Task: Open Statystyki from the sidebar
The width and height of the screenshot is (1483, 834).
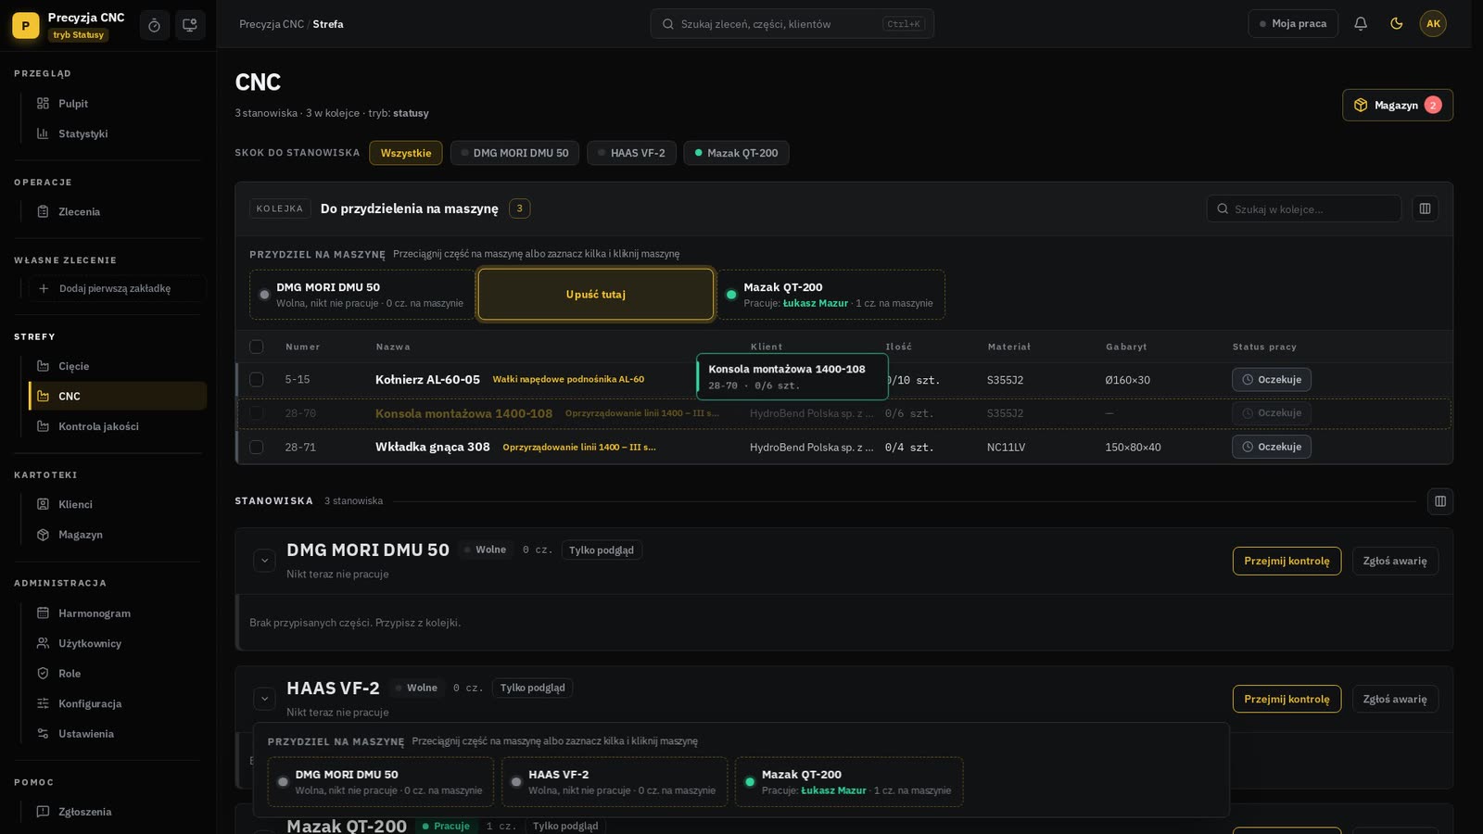Action: tap(118, 133)
